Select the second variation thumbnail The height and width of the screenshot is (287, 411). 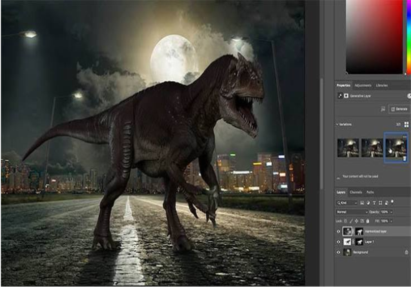tap(372, 148)
